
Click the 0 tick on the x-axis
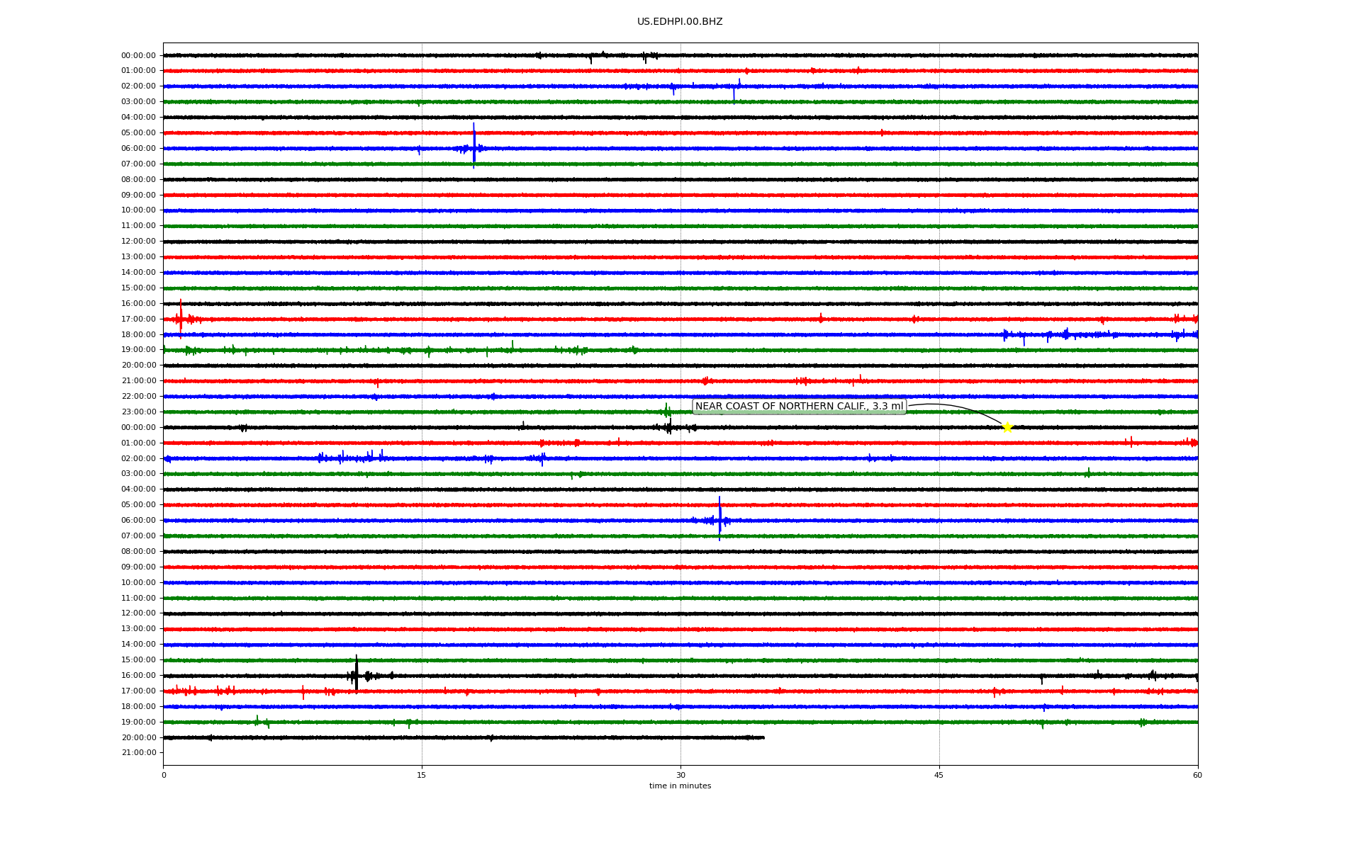(x=164, y=775)
